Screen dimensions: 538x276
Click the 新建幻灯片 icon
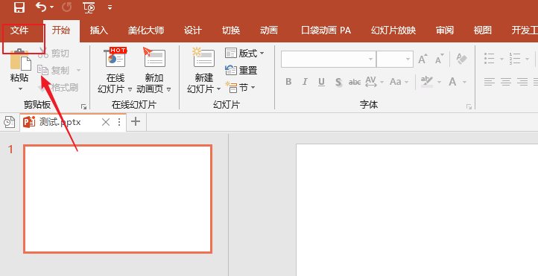pyautogui.click(x=204, y=57)
